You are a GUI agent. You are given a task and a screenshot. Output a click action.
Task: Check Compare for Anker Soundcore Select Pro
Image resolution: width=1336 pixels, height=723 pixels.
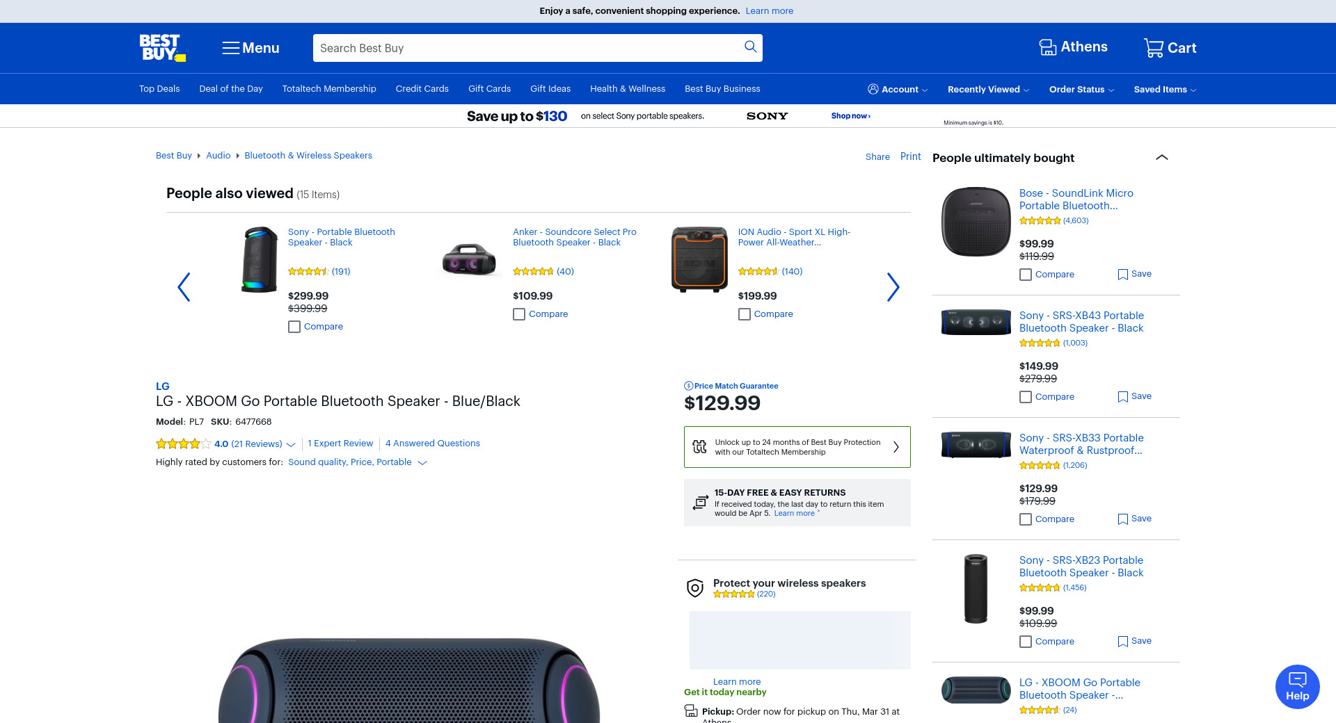click(x=519, y=314)
